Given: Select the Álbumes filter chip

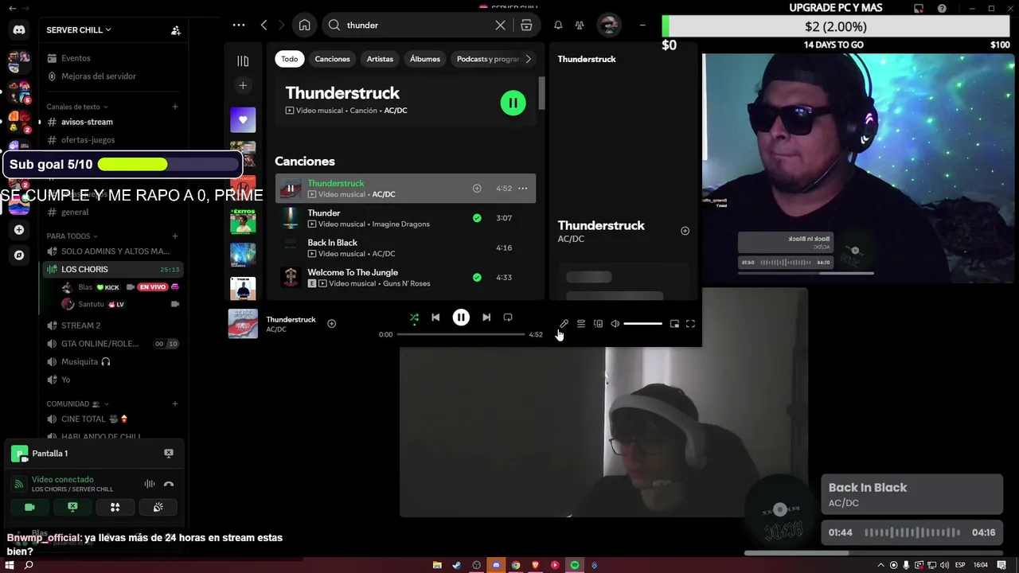Looking at the screenshot, I should [425, 59].
